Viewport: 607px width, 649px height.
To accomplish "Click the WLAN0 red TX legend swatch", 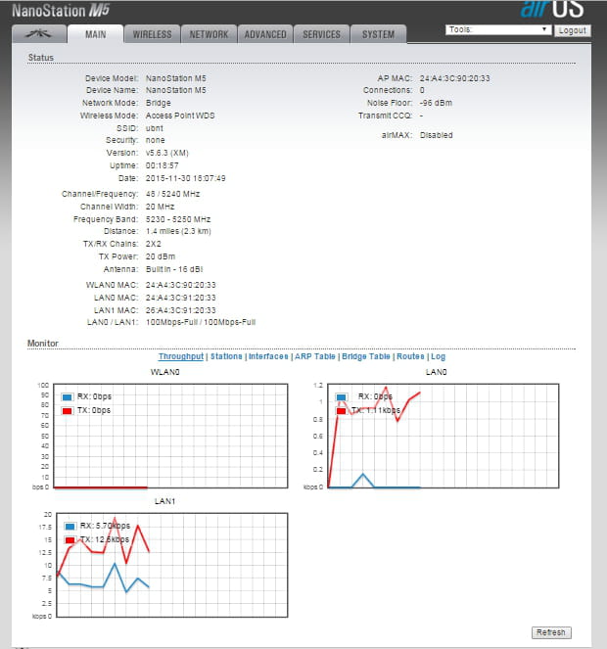I will [68, 410].
